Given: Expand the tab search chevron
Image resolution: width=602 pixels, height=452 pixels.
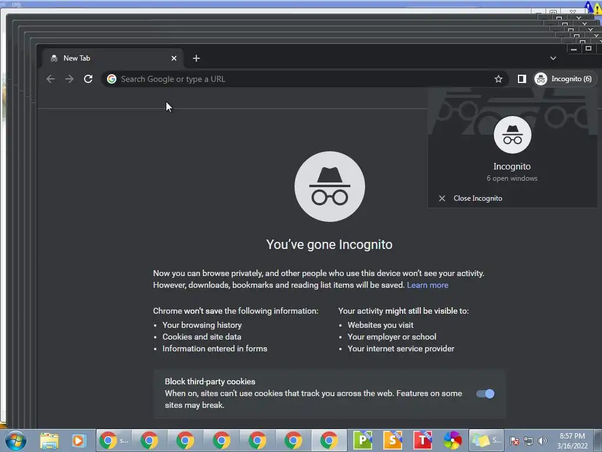Looking at the screenshot, I should [x=553, y=58].
